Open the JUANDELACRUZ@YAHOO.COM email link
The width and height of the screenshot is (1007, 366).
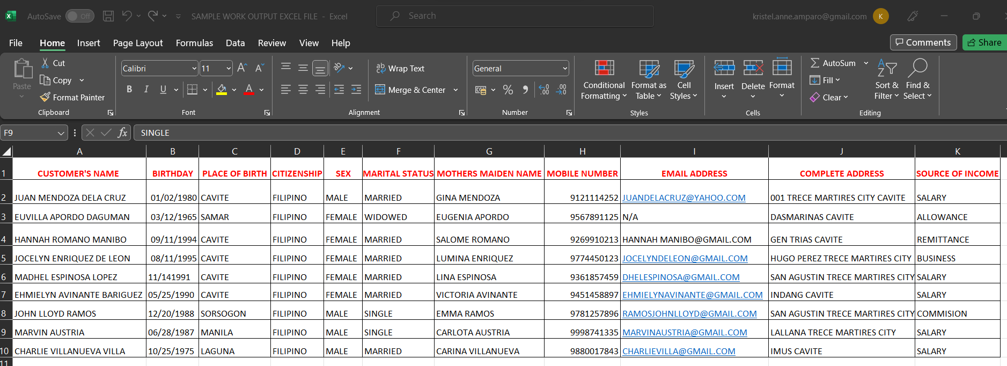click(x=683, y=197)
